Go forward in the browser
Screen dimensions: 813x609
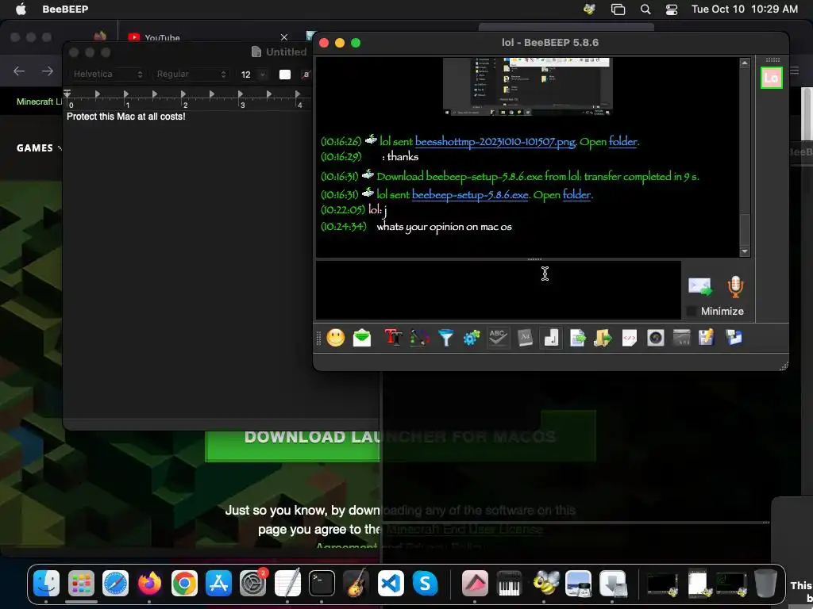pyautogui.click(x=48, y=71)
